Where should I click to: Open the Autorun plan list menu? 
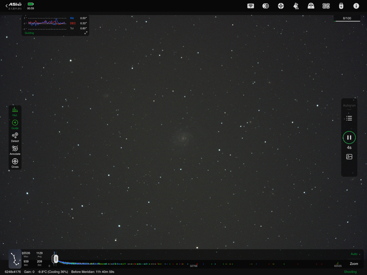click(x=349, y=118)
